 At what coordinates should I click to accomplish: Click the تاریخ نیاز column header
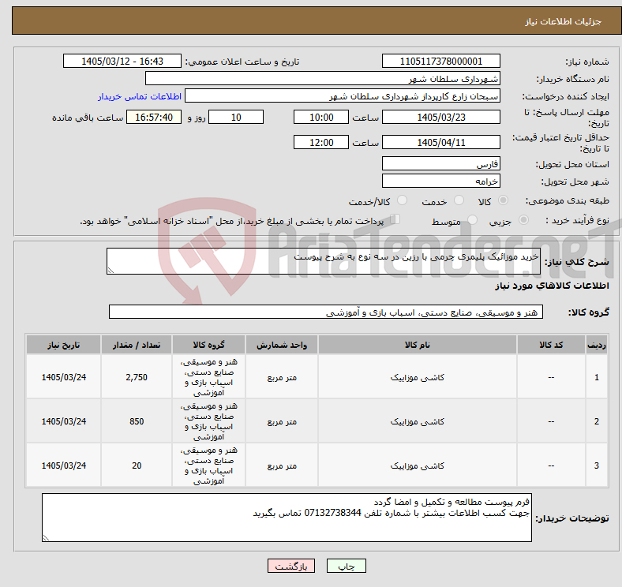point(63,345)
